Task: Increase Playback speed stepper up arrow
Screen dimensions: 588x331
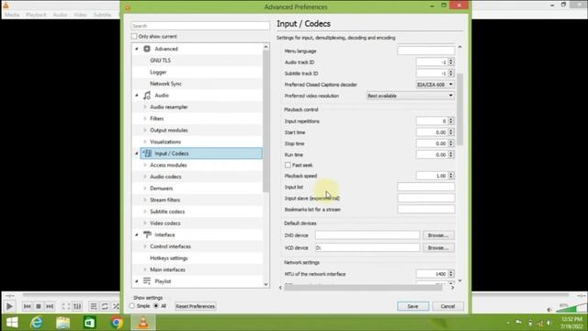Action: point(451,174)
